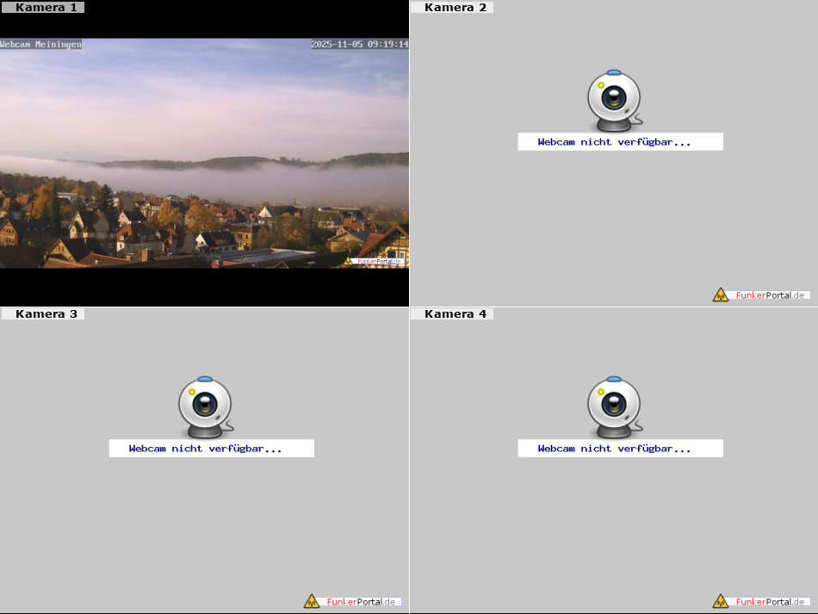Click the "Webcam Meiningen" overlay caption

click(41, 44)
